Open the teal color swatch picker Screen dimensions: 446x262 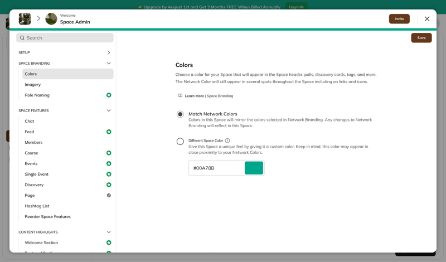254,168
